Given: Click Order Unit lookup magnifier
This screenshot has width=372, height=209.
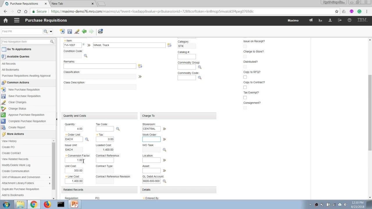Looking at the screenshot, I should (87, 139).
